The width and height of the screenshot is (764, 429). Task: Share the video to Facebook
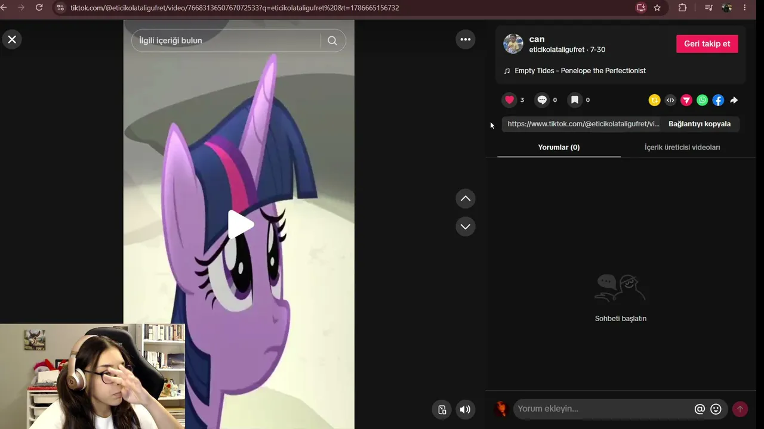coord(718,100)
